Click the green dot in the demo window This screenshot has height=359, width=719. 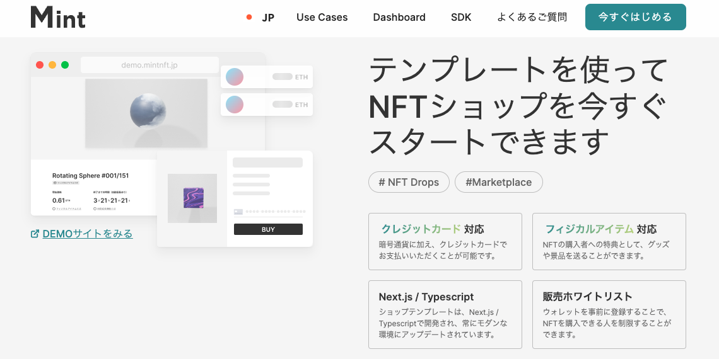click(x=65, y=65)
